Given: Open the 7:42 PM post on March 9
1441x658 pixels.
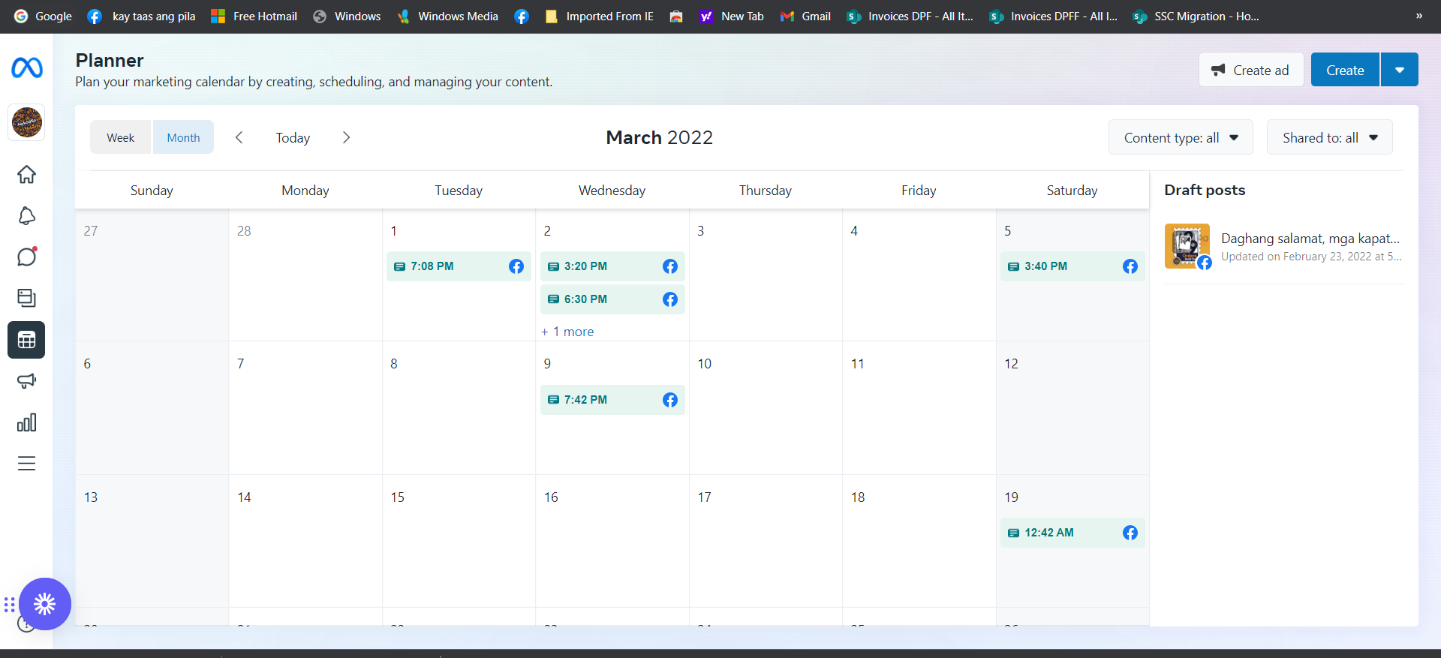Looking at the screenshot, I should click(x=612, y=400).
